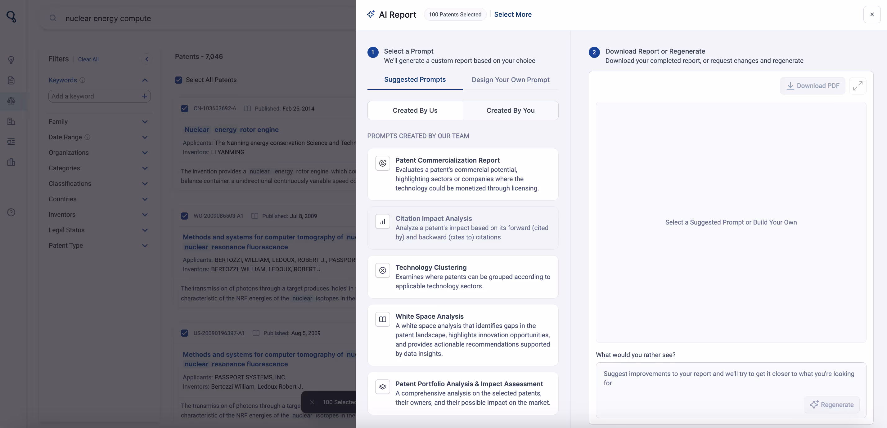
Task: Click the search magnifier icon
Action: [53, 18]
